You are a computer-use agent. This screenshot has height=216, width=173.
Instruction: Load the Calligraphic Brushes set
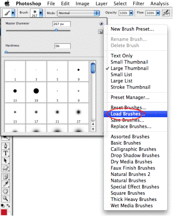135,149
